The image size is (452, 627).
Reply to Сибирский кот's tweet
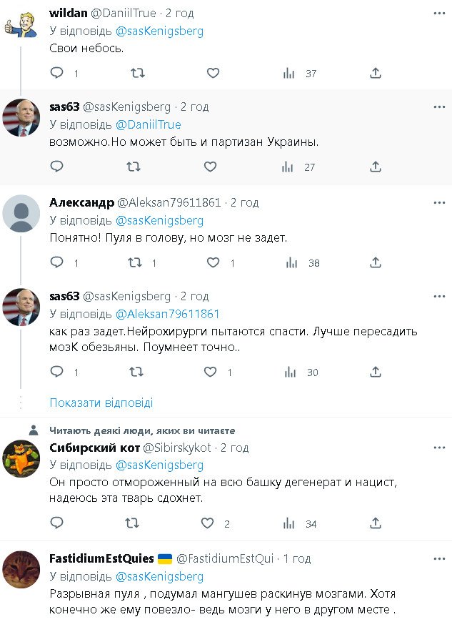pyautogui.click(x=57, y=523)
